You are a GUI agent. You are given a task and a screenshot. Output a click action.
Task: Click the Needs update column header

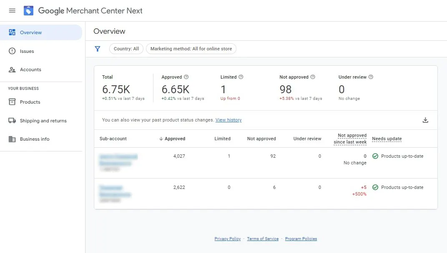(x=387, y=139)
